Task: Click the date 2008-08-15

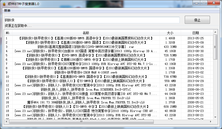Action: pos(195,89)
